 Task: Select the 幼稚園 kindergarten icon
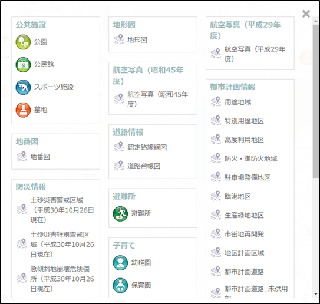point(120,263)
